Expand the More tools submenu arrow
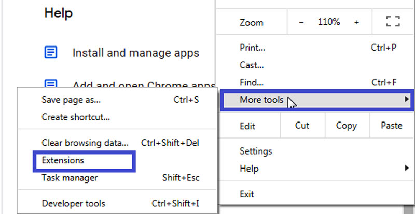This screenshot has height=214, width=415. click(x=407, y=100)
